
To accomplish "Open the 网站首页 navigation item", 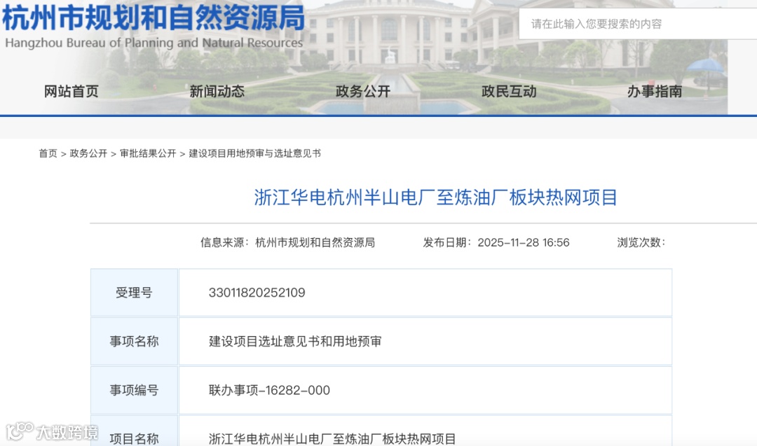I will click(x=71, y=91).
